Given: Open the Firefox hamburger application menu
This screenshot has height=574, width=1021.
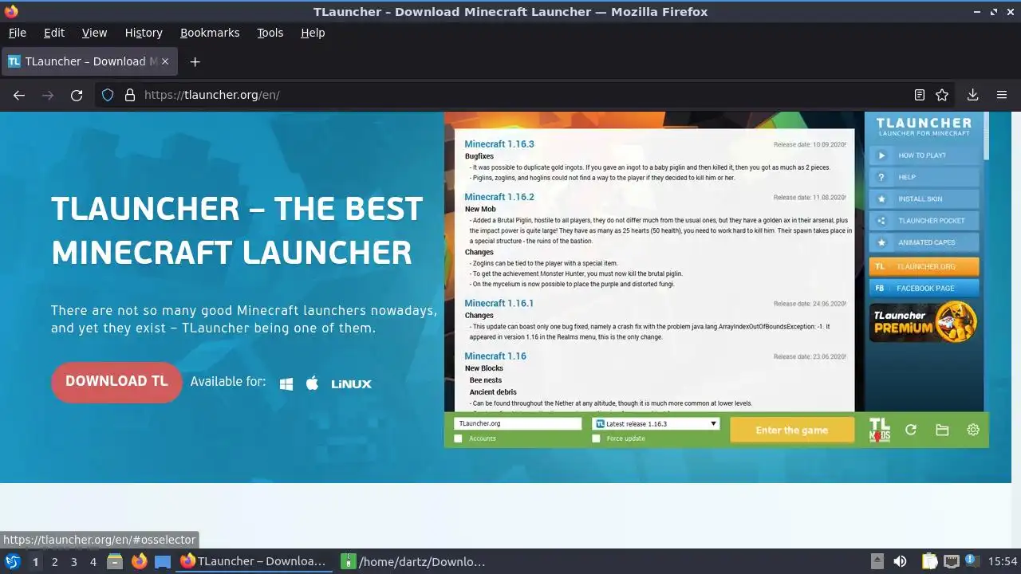Looking at the screenshot, I should coord(1002,95).
